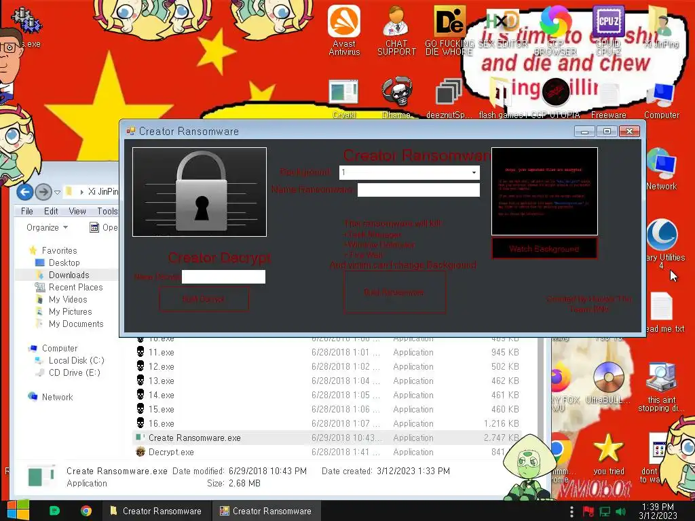695x521 pixels.
Task: Select the 'you tried' star desktop icon
Action: 609,454
